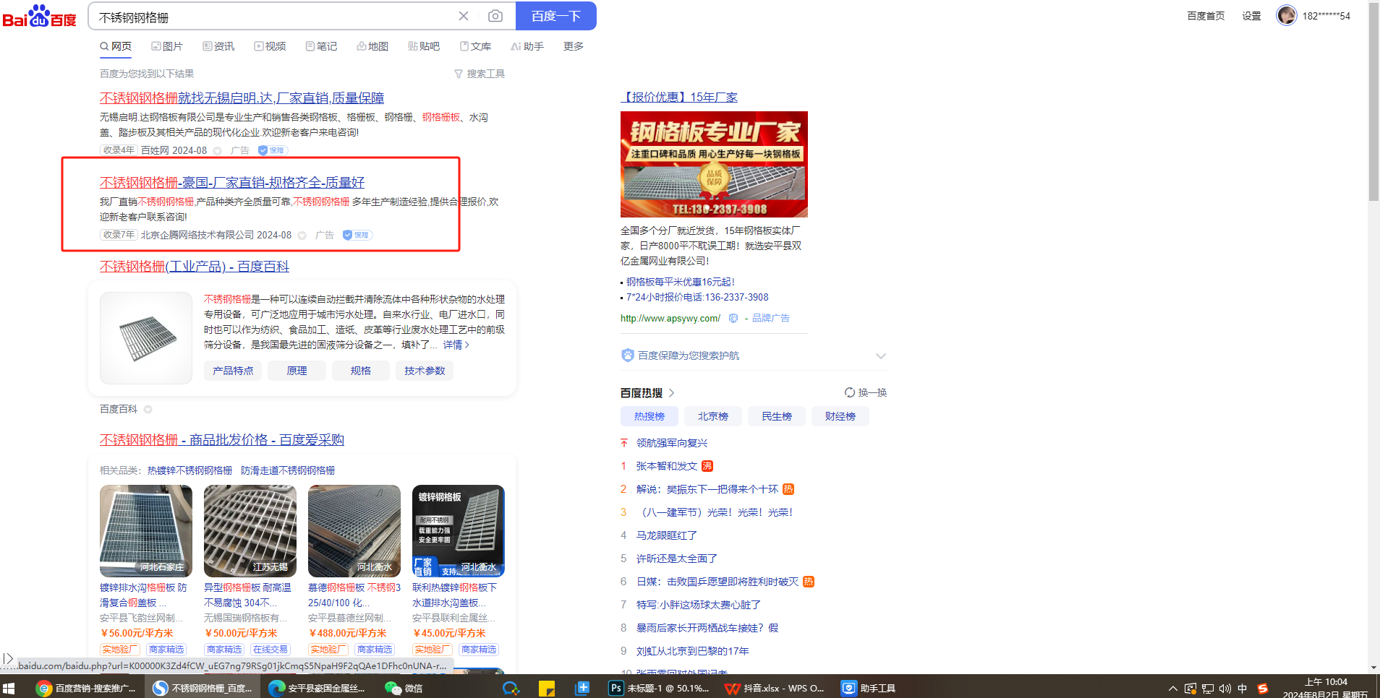Switch to the 文库 search tab
The height and width of the screenshot is (698, 1380).
(475, 46)
